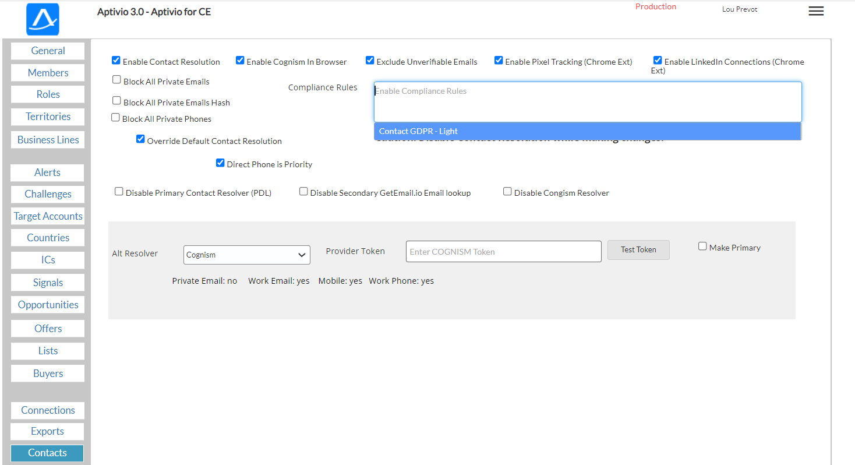Open the Exports sidebar item

coord(48,431)
